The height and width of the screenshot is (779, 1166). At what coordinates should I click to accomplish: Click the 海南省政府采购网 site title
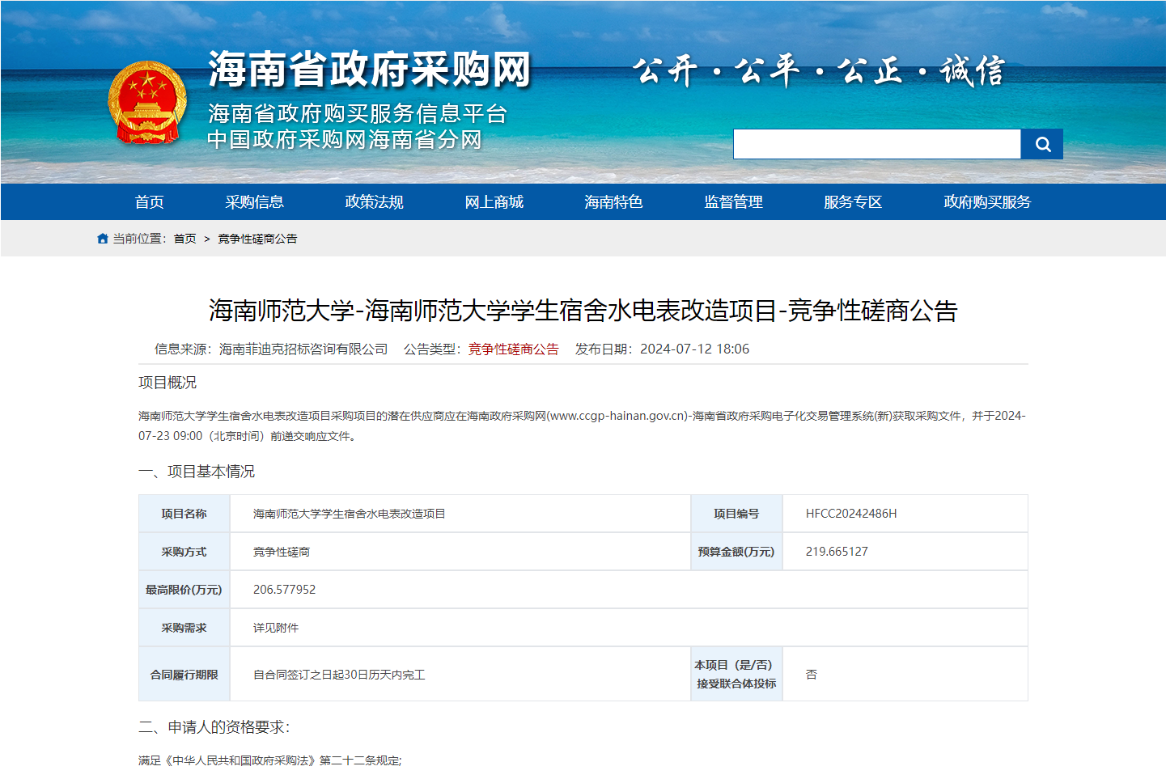[x=369, y=70]
